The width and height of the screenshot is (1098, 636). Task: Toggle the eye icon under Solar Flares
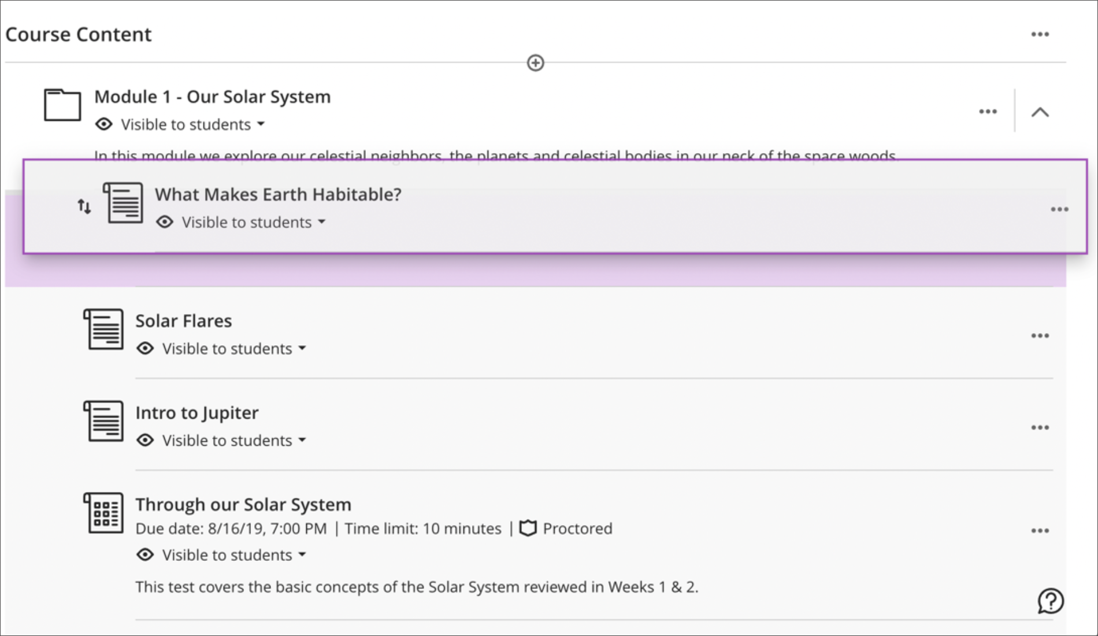145,349
